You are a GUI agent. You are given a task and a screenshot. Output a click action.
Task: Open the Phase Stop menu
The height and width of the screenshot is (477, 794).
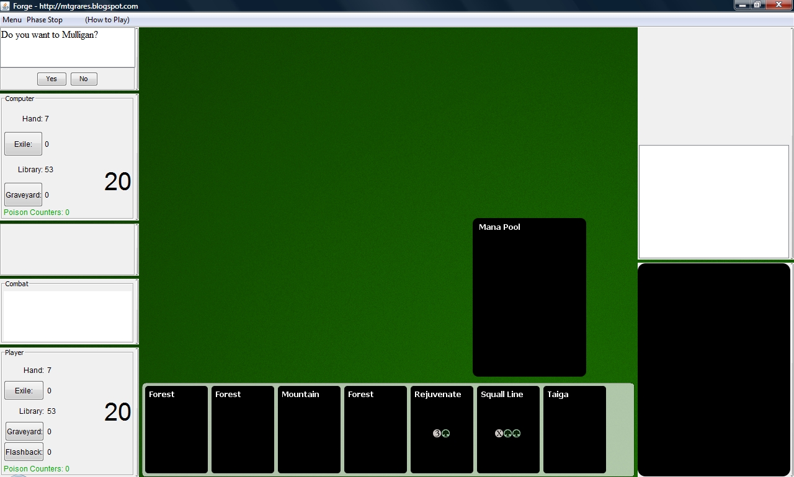point(45,20)
